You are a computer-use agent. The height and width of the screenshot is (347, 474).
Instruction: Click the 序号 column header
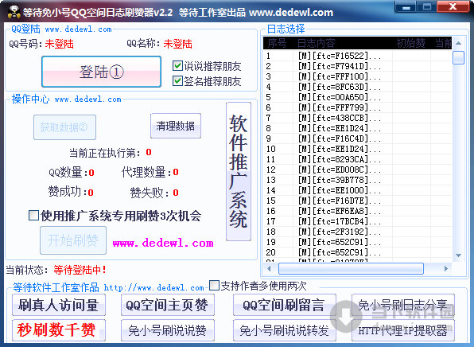point(278,43)
